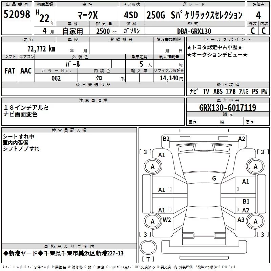Click the front-left wheel A circle
Viewport: 271px width, 271px height.
pos(153,166)
